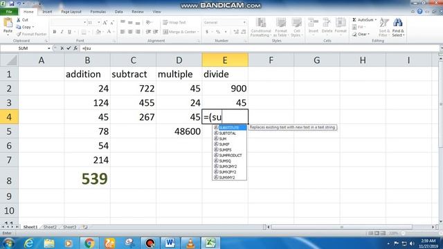Switch to the View tab
The width and height of the screenshot is (443, 249).
tap(156, 12)
